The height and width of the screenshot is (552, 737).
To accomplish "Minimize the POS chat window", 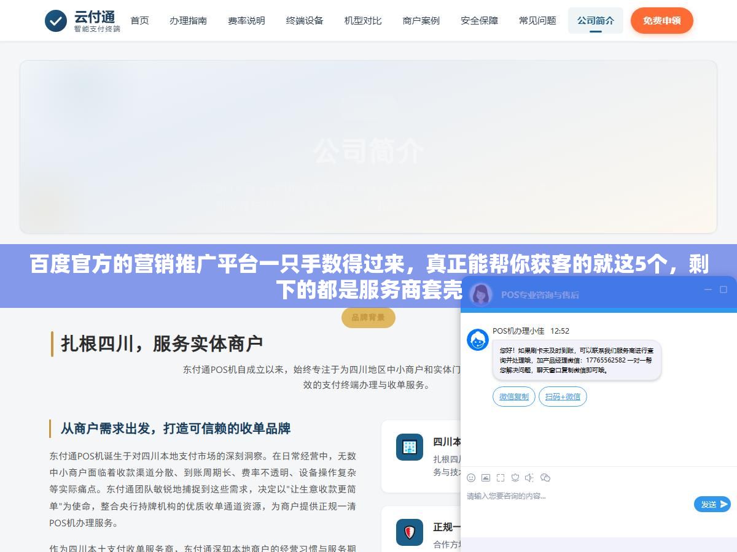I will [x=708, y=289].
